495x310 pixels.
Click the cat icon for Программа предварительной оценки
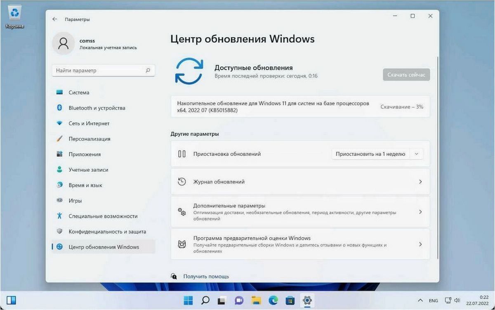[x=182, y=244]
